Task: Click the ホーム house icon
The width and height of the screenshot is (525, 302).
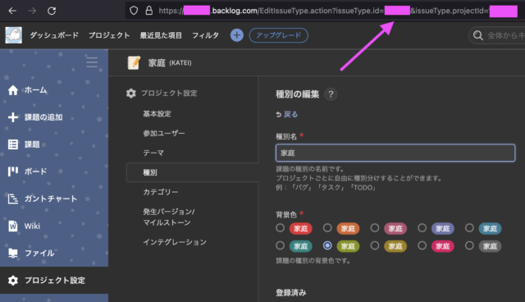Action: (13, 90)
